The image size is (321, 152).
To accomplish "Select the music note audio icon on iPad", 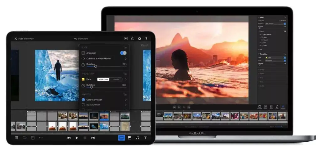I will [x=137, y=138].
